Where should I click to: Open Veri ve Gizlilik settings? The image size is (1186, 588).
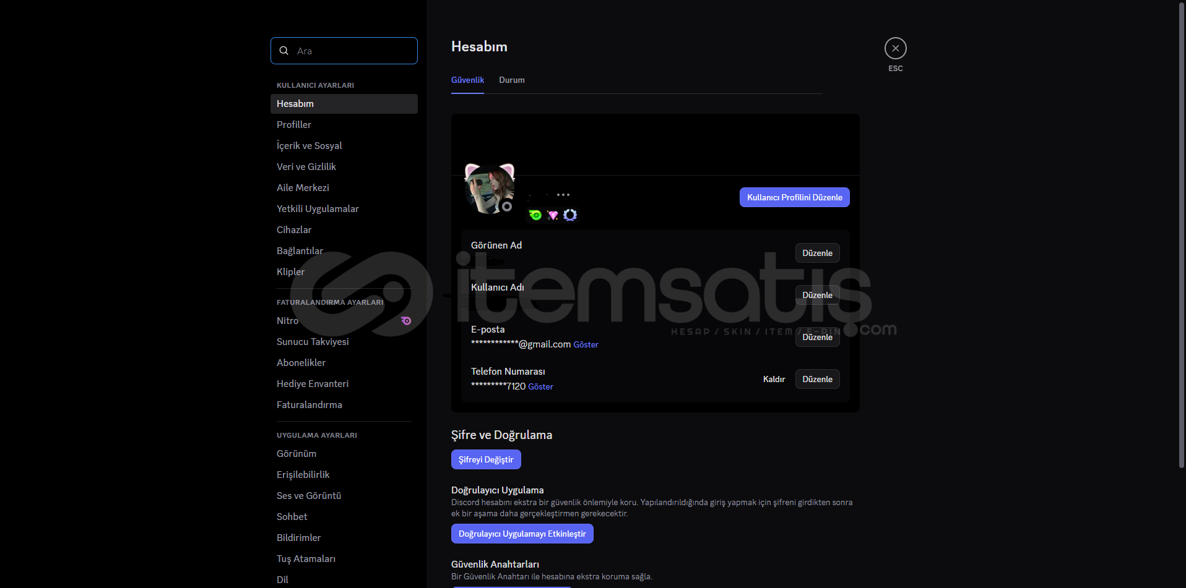point(306,167)
